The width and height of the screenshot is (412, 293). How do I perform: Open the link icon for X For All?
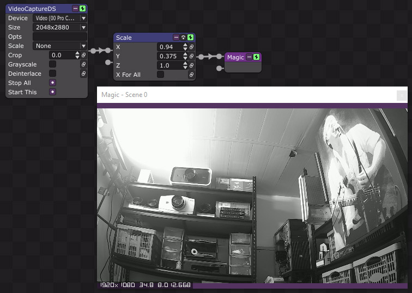click(x=191, y=75)
